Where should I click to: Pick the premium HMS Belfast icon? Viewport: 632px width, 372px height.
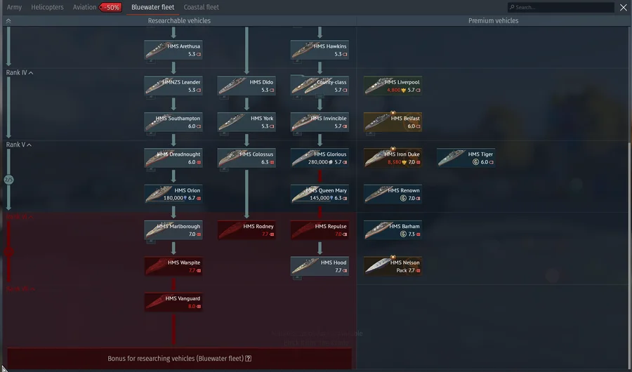pyautogui.click(x=393, y=122)
